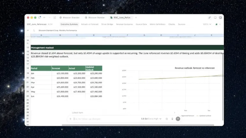Screen dimensions: 246x138
Task: Select the BSC_June_Reforecast tab
Action: coord(120,18)
